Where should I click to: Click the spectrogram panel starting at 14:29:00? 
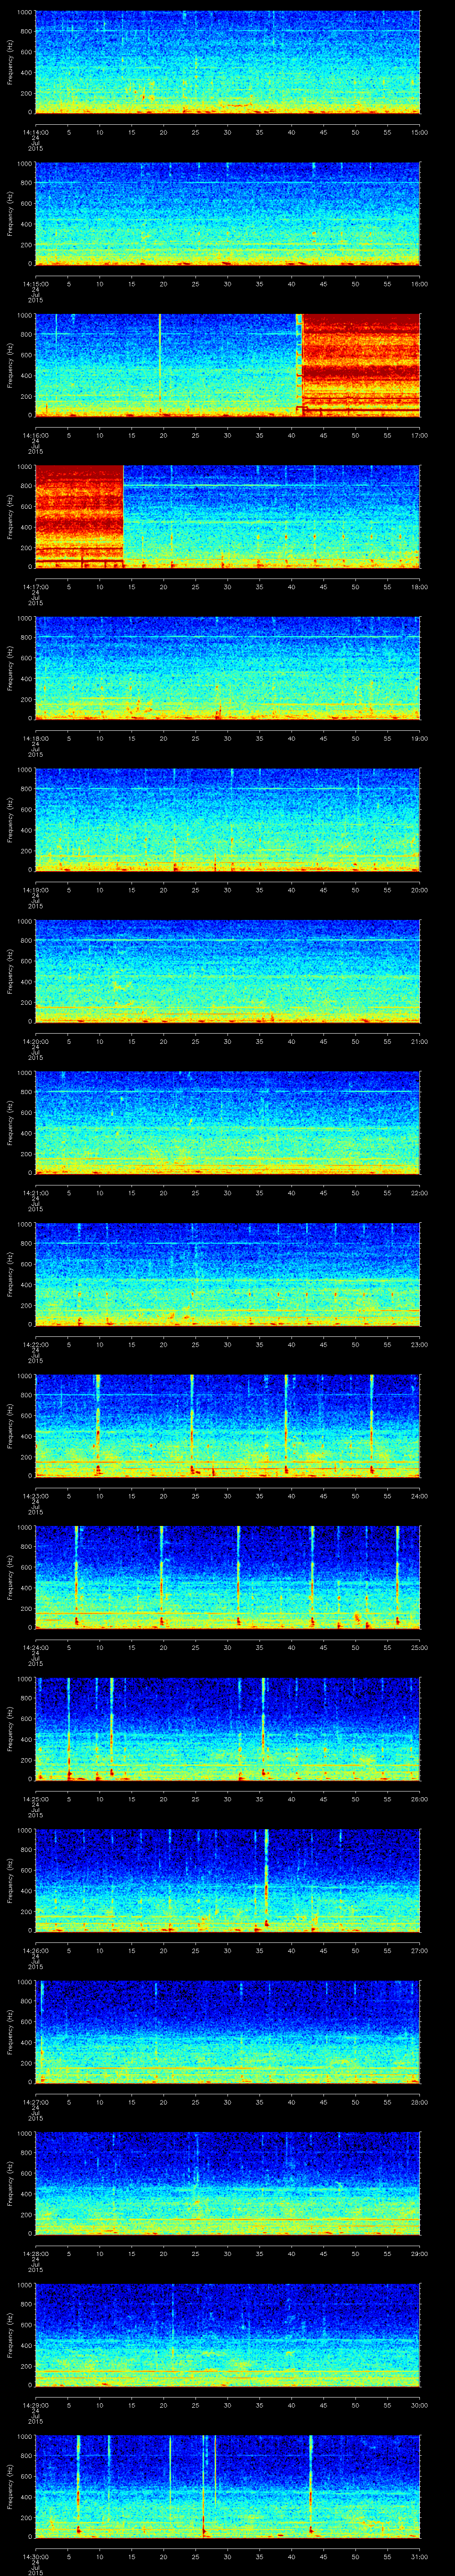pos(228,2335)
